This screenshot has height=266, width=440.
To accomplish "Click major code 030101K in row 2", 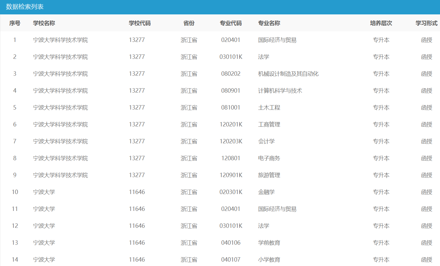I will (231, 57).
